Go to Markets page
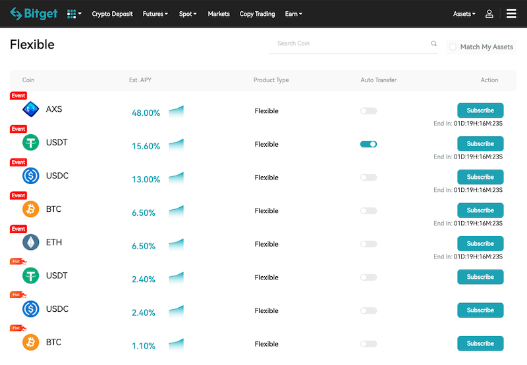The image size is (527, 365). pos(219,14)
